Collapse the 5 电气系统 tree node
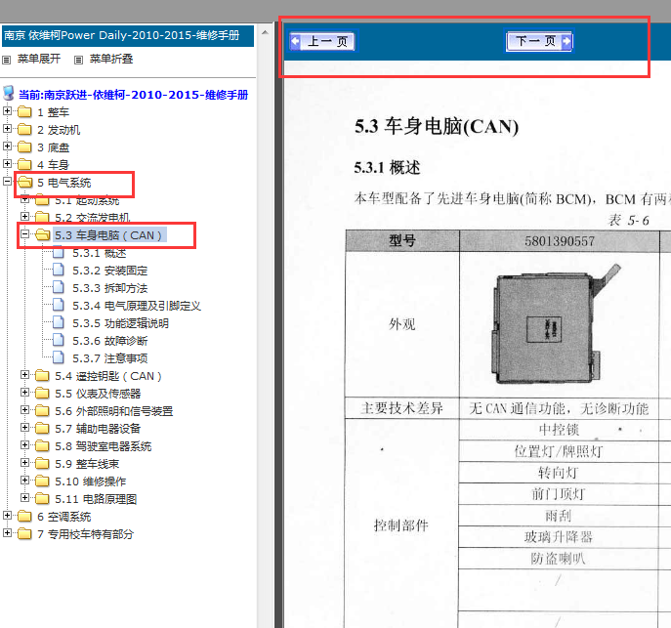Image resolution: width=671 pixels, height=628 pixels. 7,182
